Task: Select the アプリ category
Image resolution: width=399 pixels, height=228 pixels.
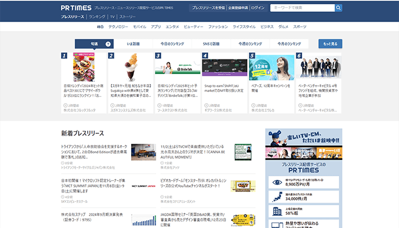Action: (156, 27)
